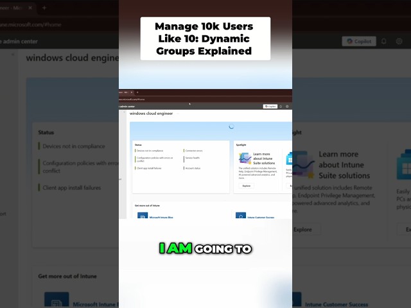This screenshot has height=308, width=411.
Task: Click 'Get more out of Intune' in blurred background
Action: [67, 276]
